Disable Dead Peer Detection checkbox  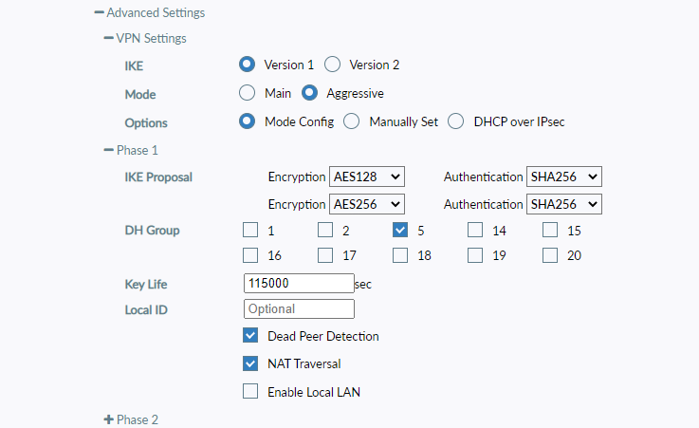250,336
